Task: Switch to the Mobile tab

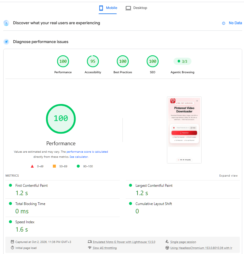Action: pyautogui.click(x=108, y=8)
